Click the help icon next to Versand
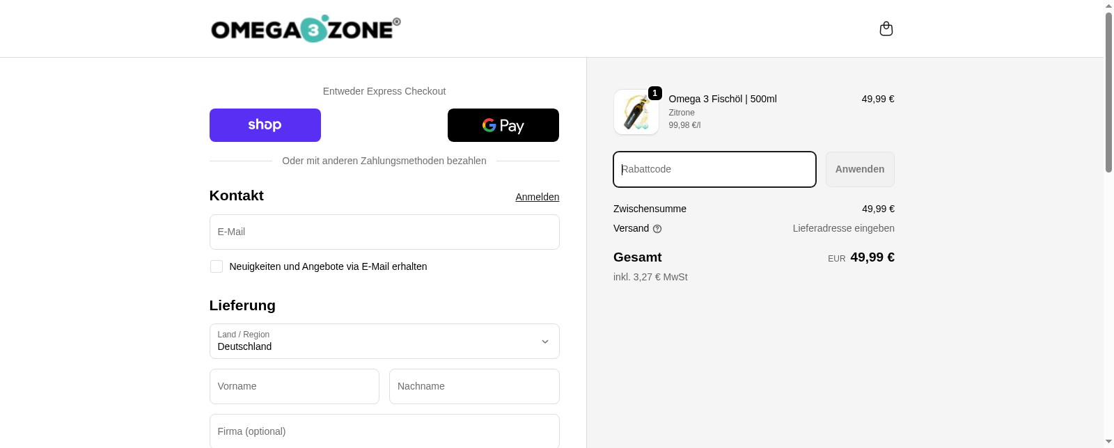This screenshot has height=448, width=1114. point(657,228)
